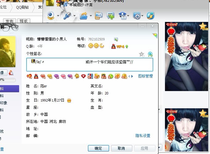Click the black penguin card icon
The width and height of the screenshot is (210, 154).
[104, 77]
